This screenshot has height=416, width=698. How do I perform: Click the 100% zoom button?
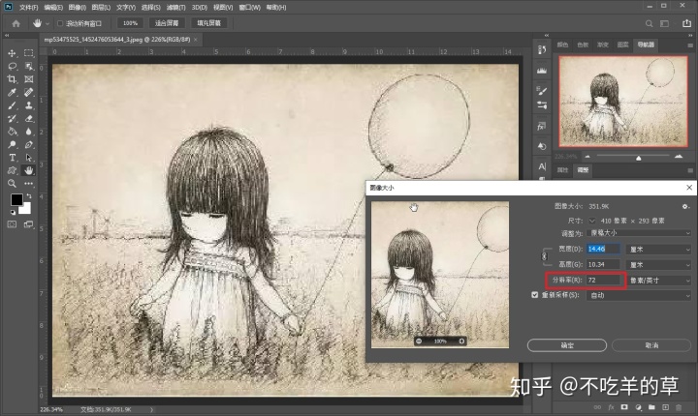pos(130,23)
